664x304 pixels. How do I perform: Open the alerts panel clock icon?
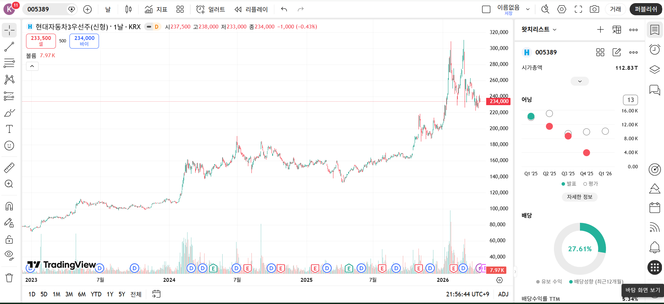655,50
